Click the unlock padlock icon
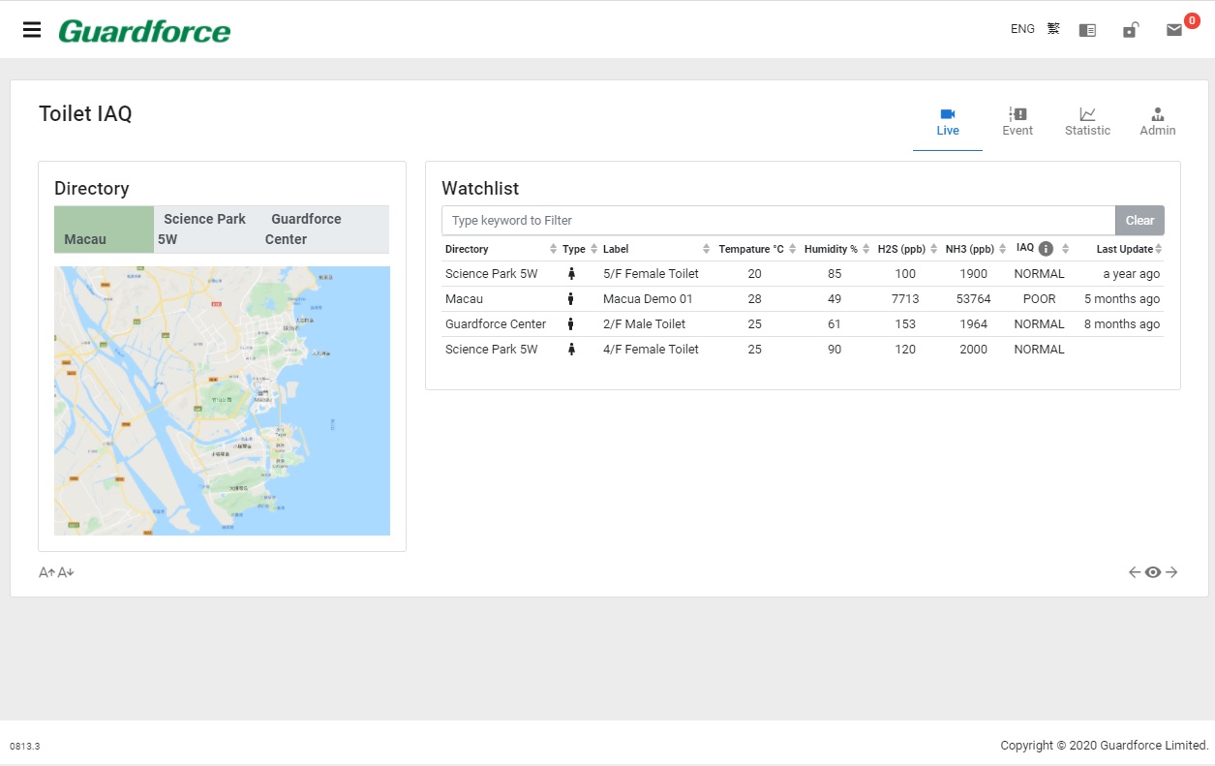This screenshot has width=1215, height=766. (1130, 30)
